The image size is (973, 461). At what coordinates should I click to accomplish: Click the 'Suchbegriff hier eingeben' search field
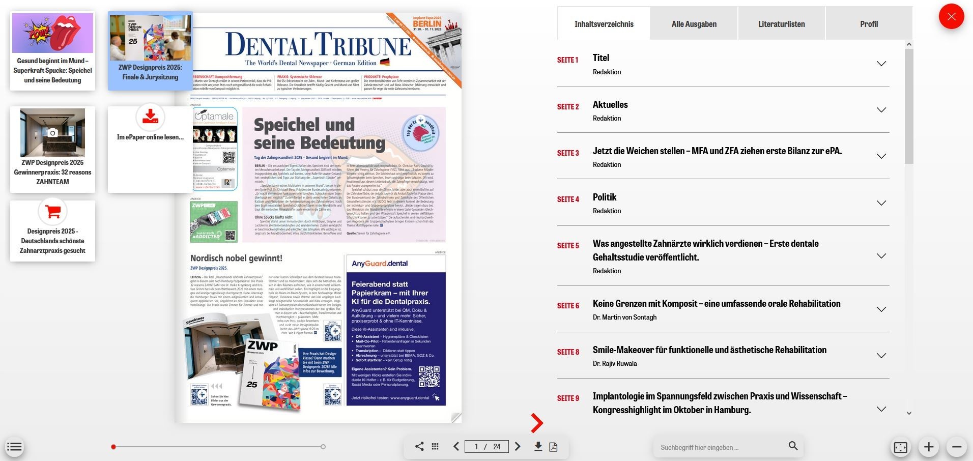point(720,447)
